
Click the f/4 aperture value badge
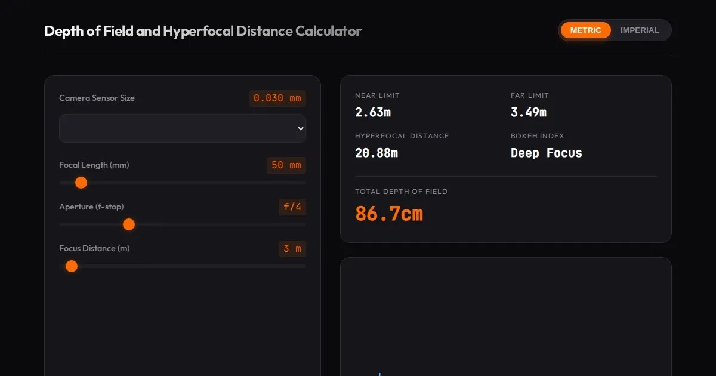click(292, 207)
